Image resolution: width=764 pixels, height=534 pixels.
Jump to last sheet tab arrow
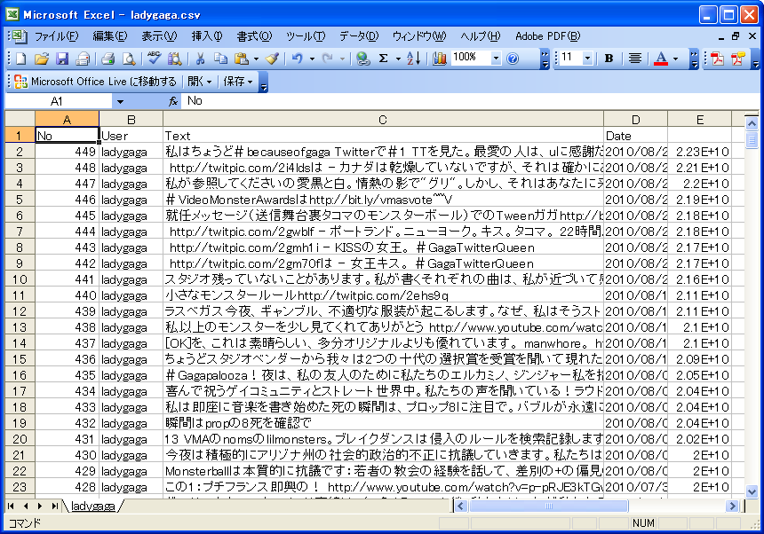55,507
